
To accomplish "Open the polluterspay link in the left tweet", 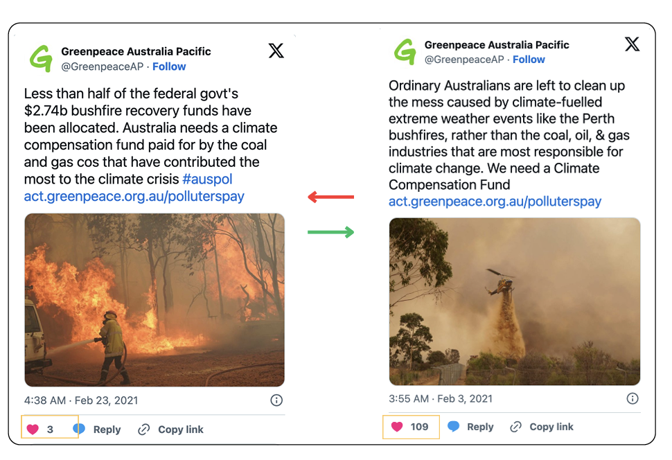I will click(x=134, y=196).
